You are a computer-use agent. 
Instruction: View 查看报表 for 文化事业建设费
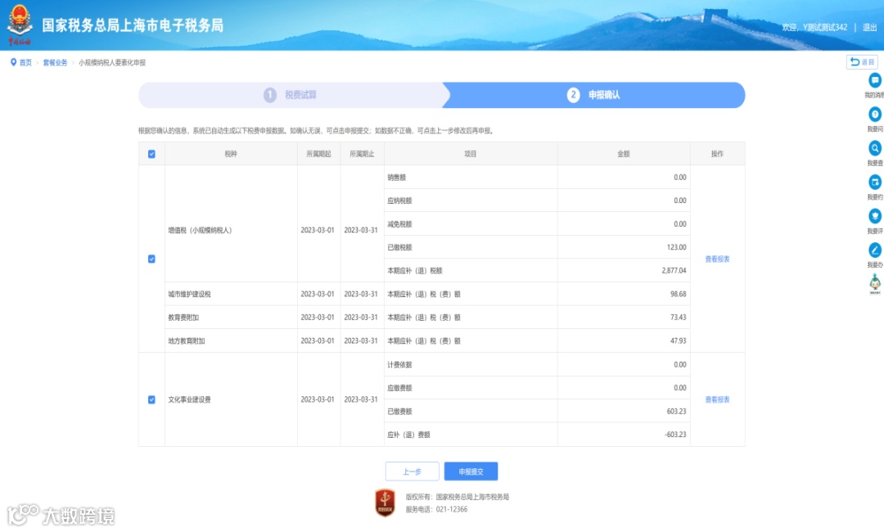[717, 399]
